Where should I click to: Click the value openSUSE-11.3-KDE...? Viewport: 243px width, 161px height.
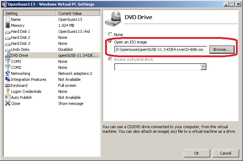coord(78,55)
